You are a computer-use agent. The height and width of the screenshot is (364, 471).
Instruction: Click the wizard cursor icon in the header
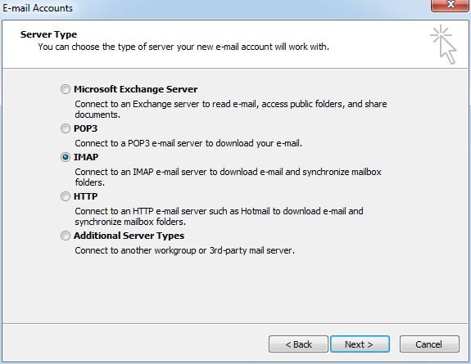pyautogui.click(x=444, y=44)
